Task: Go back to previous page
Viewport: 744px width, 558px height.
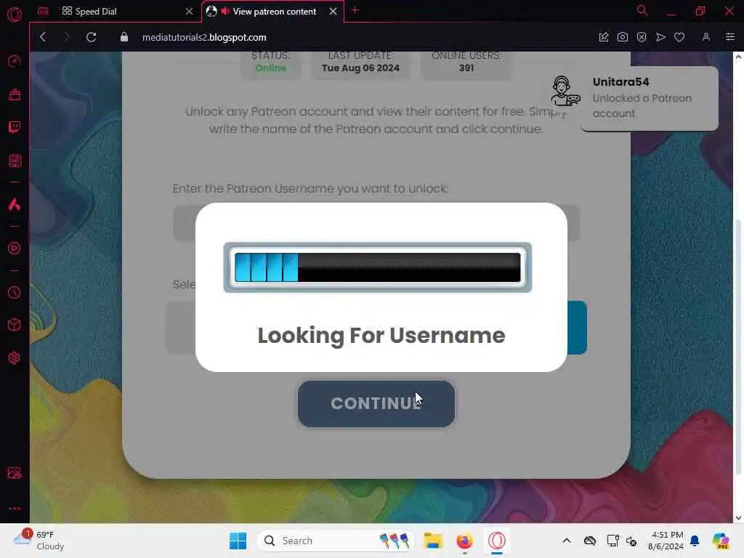Action: 43,37
